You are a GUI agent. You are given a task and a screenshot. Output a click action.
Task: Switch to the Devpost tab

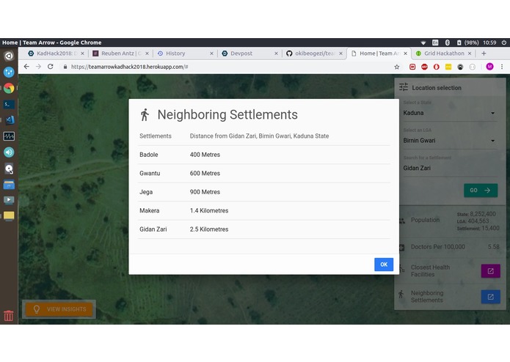coord(249,53)
